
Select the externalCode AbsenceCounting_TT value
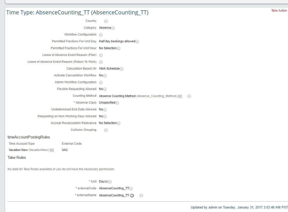(x=114, y=188)
